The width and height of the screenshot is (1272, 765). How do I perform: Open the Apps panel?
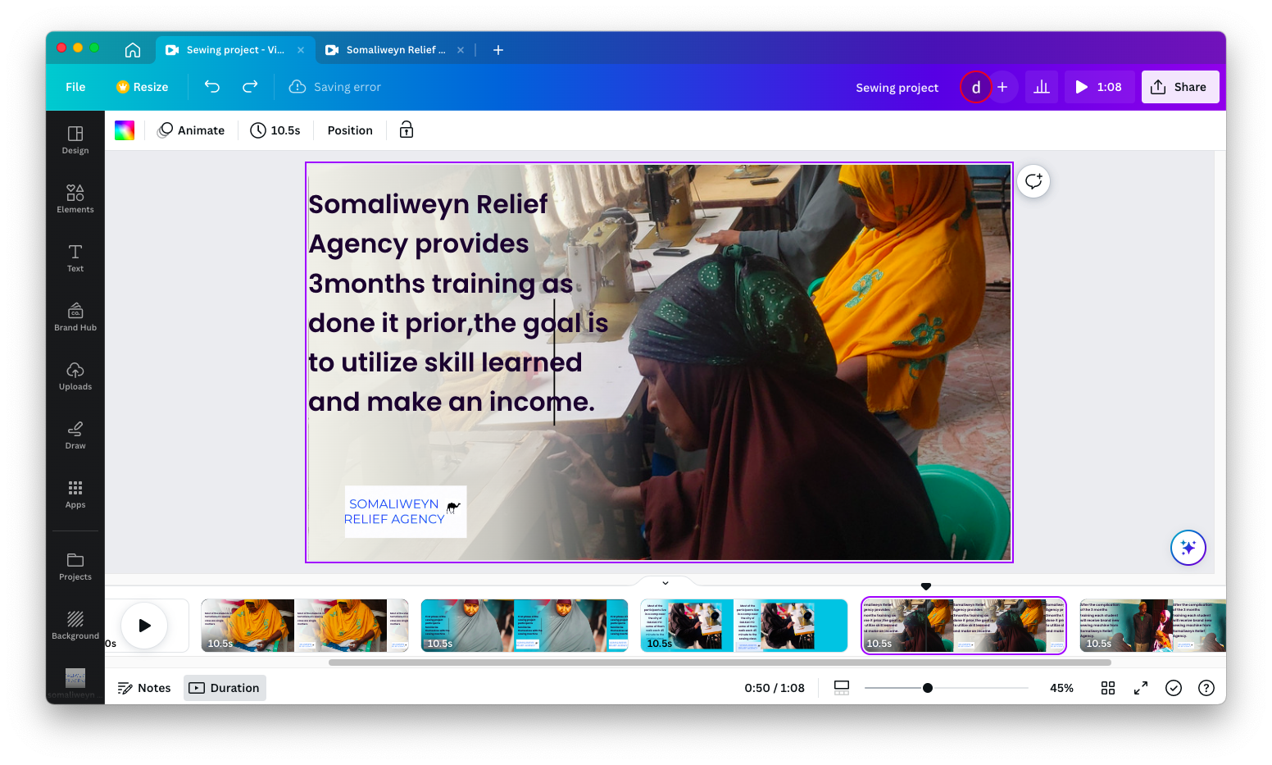(75, 494)
